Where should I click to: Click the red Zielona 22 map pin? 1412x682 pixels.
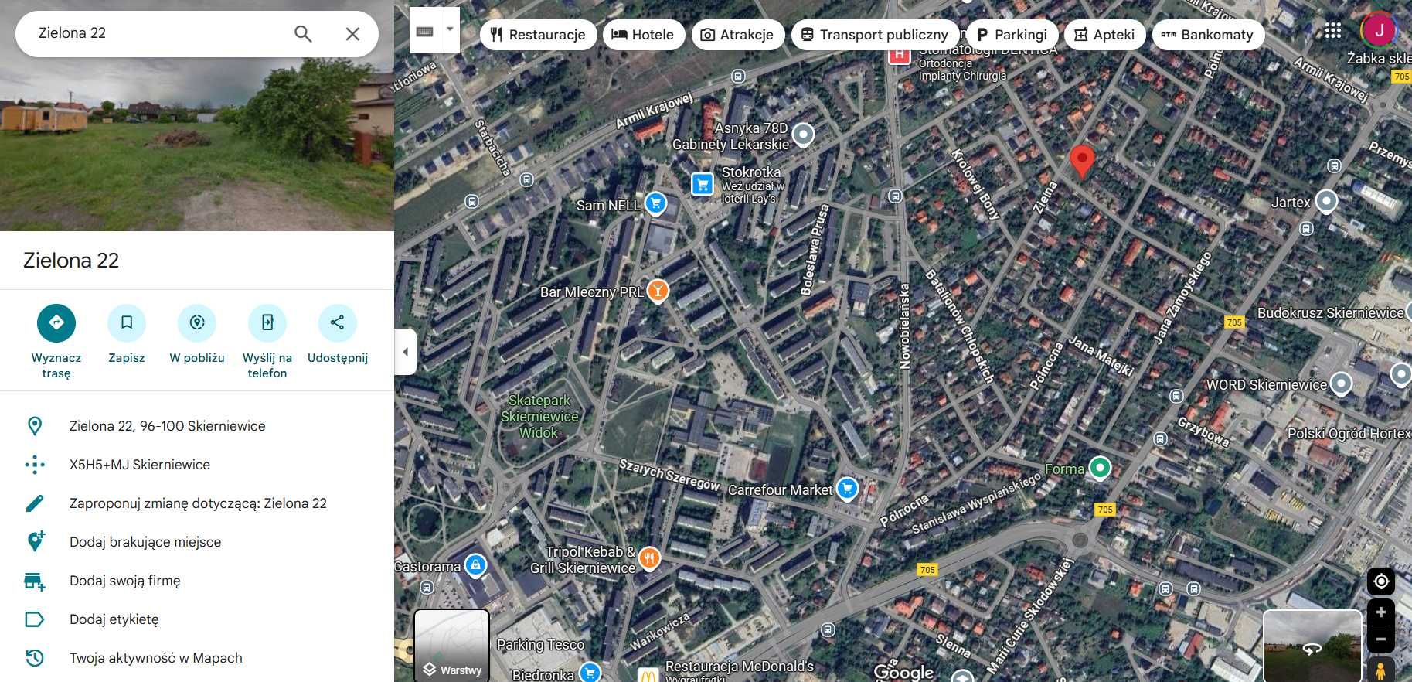click(x=1082, y=162)
